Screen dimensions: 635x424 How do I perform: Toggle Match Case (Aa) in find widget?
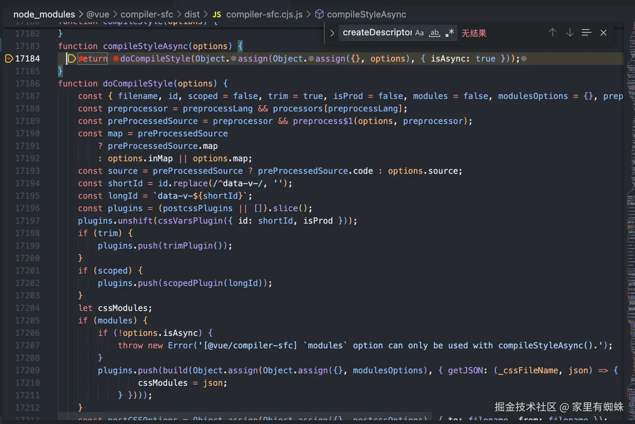coord(419,33)
